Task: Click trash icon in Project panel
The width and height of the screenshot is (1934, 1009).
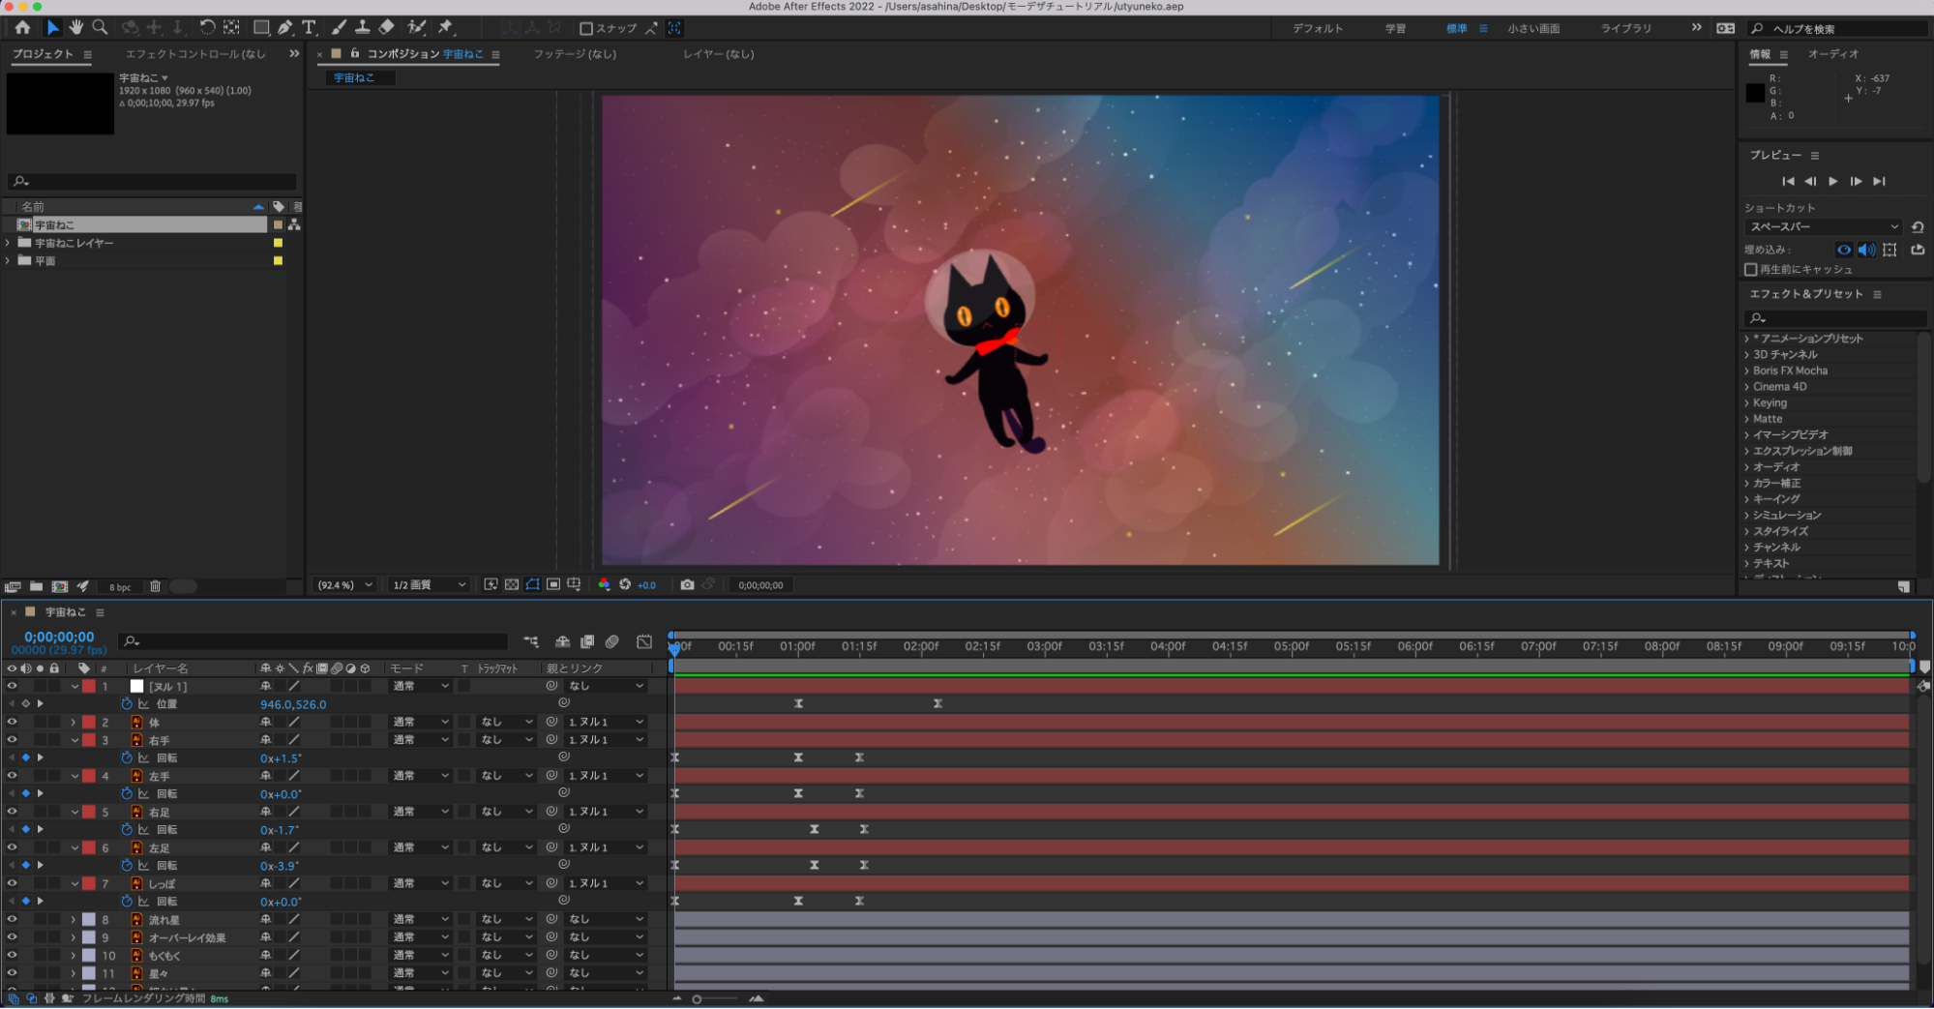Action: pyautogui.click(x=155, y=586)
